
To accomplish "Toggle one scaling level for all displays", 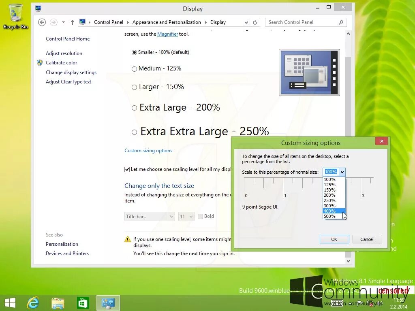I will (127, 170).
